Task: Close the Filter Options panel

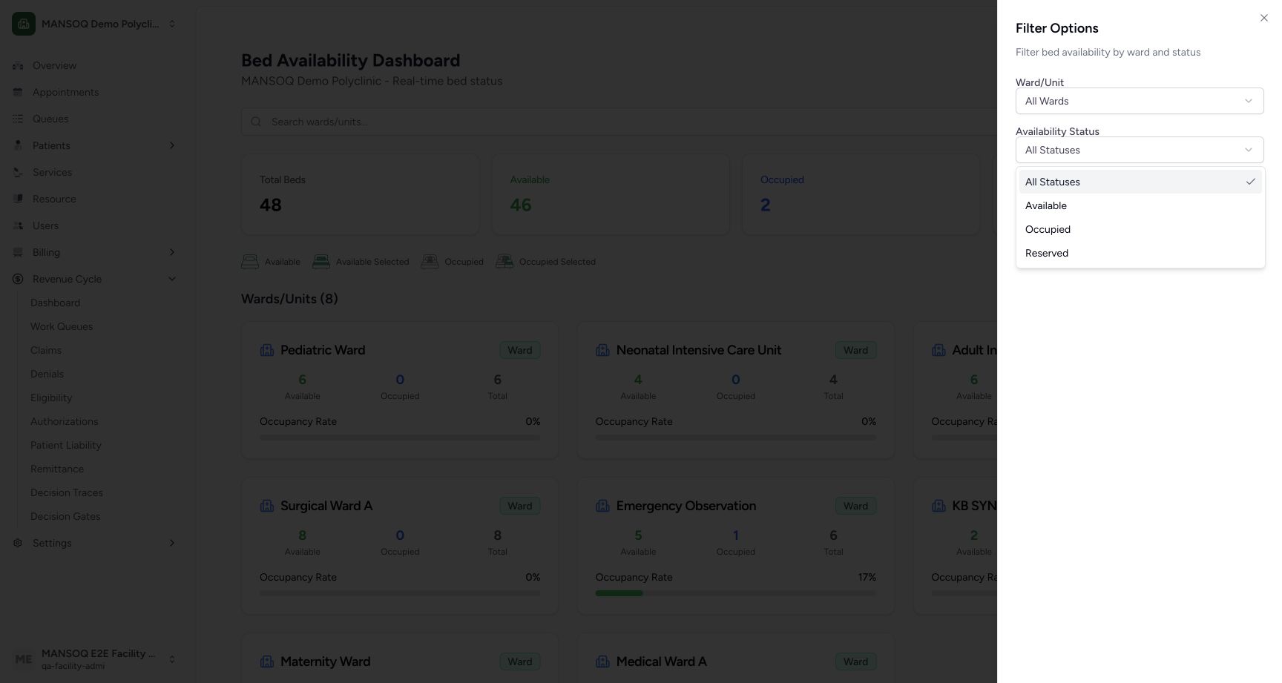Action: click(1263, 18)
